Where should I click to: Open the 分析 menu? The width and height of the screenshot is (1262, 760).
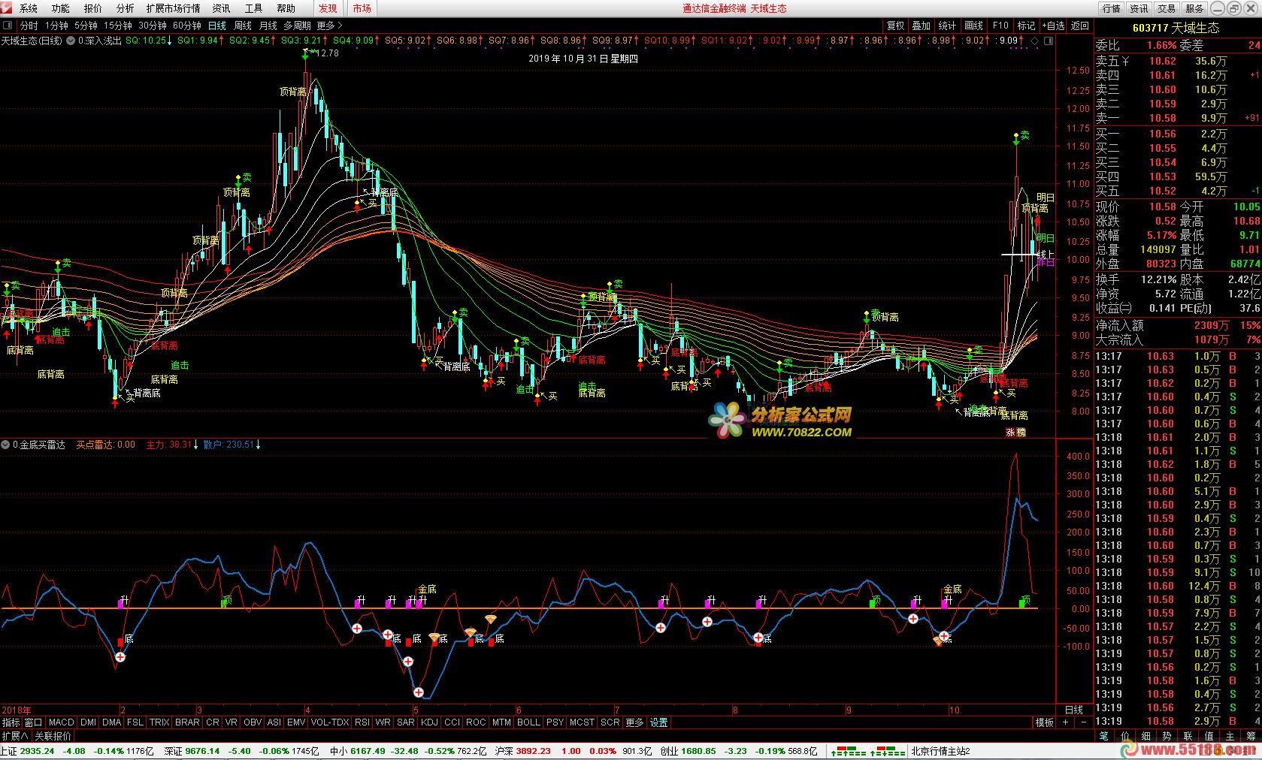(125, 8)
